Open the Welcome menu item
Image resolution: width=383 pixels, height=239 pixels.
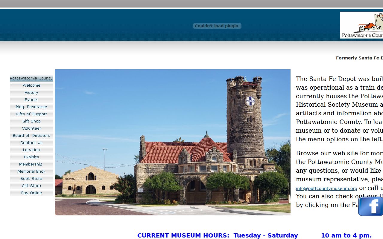pos(31,85)
